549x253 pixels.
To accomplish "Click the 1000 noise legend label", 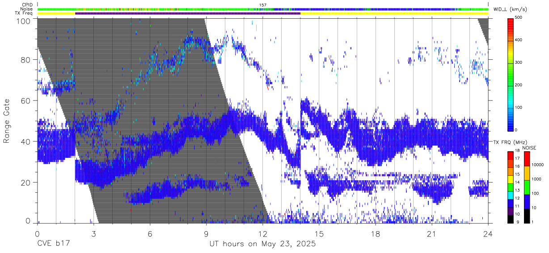I will [x=537, y=178].
